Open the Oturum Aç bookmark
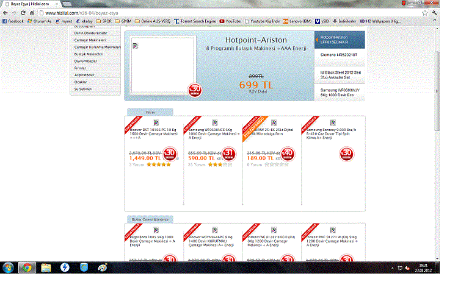This screenshot has height=304, width=458. point(40,21)
